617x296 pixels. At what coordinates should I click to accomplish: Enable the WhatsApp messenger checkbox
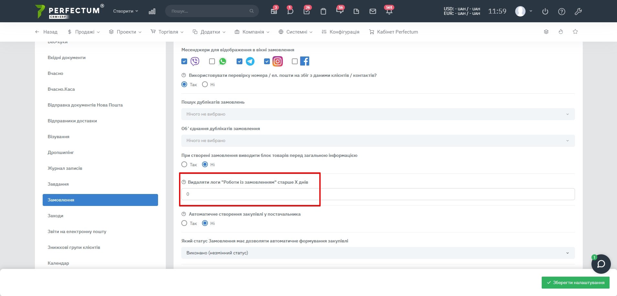point(212,61)
